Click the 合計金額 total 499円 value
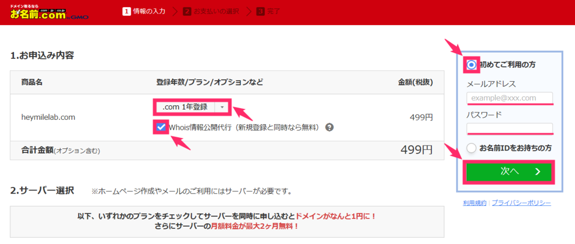Viewport: 575px width, 244px height. tap(417, 150)
